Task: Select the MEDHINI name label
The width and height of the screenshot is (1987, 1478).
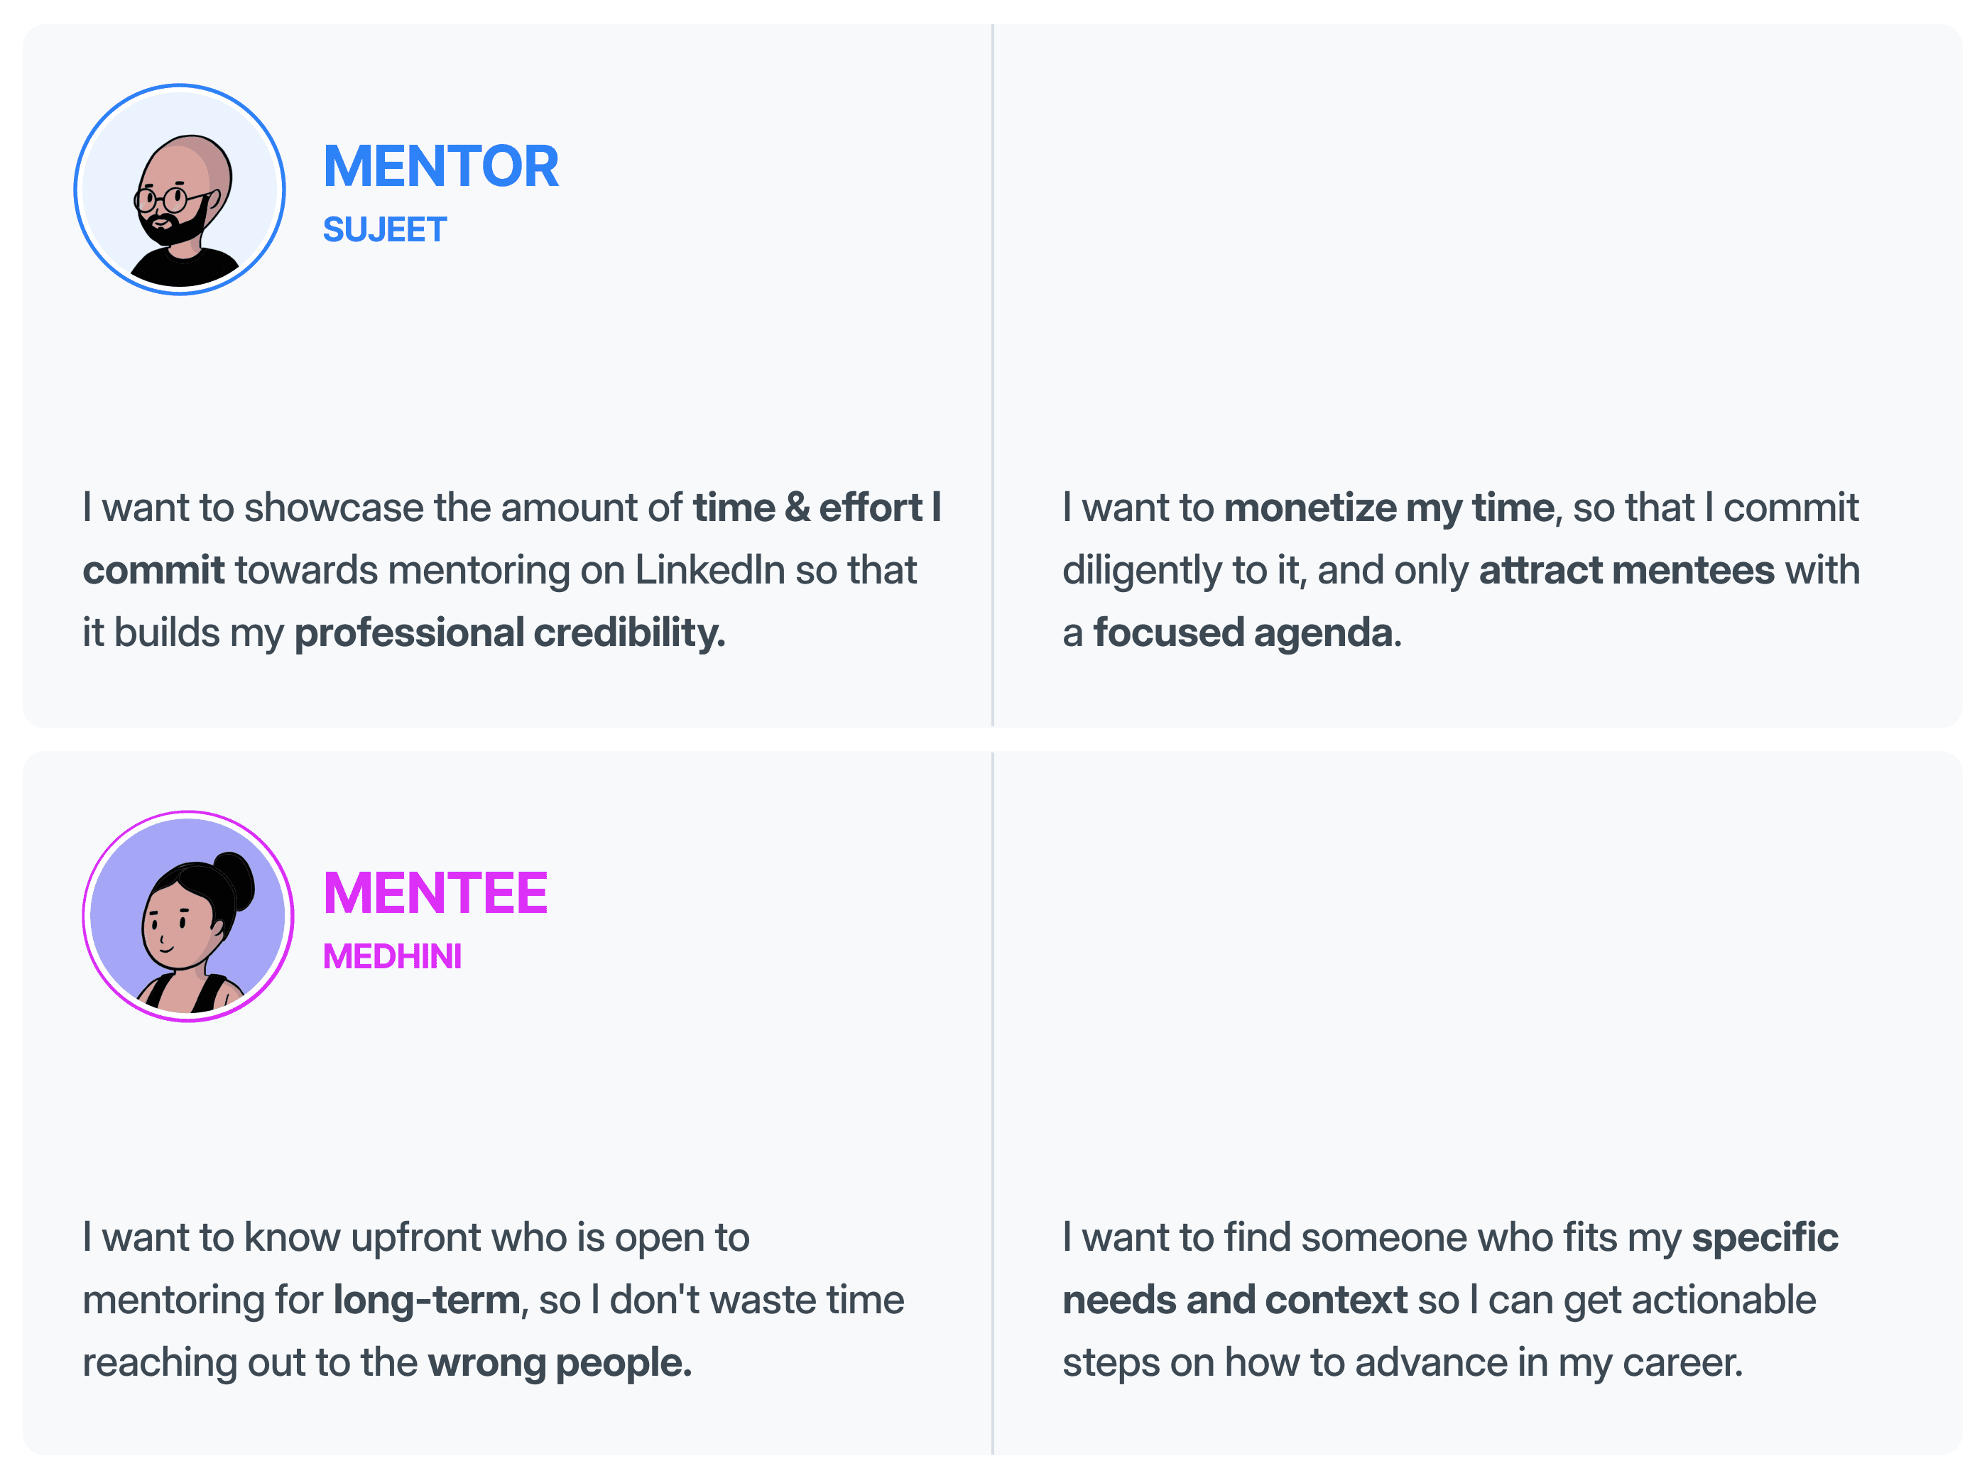Action: tap(392, 956)
